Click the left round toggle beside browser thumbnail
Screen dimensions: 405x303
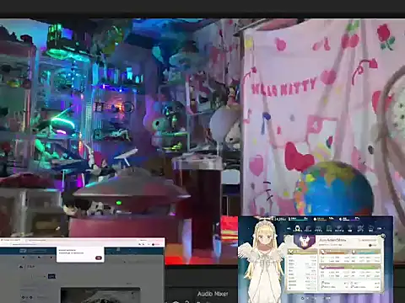point(23,297)
